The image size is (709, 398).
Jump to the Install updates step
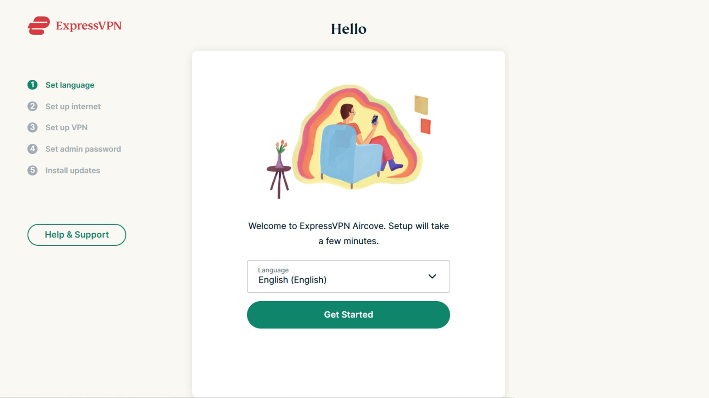tap(73, 171)
